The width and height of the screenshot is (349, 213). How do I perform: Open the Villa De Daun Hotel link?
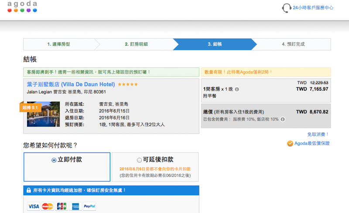click(x=71, y=84)
